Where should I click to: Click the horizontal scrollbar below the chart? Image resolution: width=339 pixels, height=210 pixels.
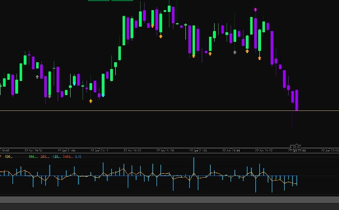pyautogui.click(x=169, y=200)
